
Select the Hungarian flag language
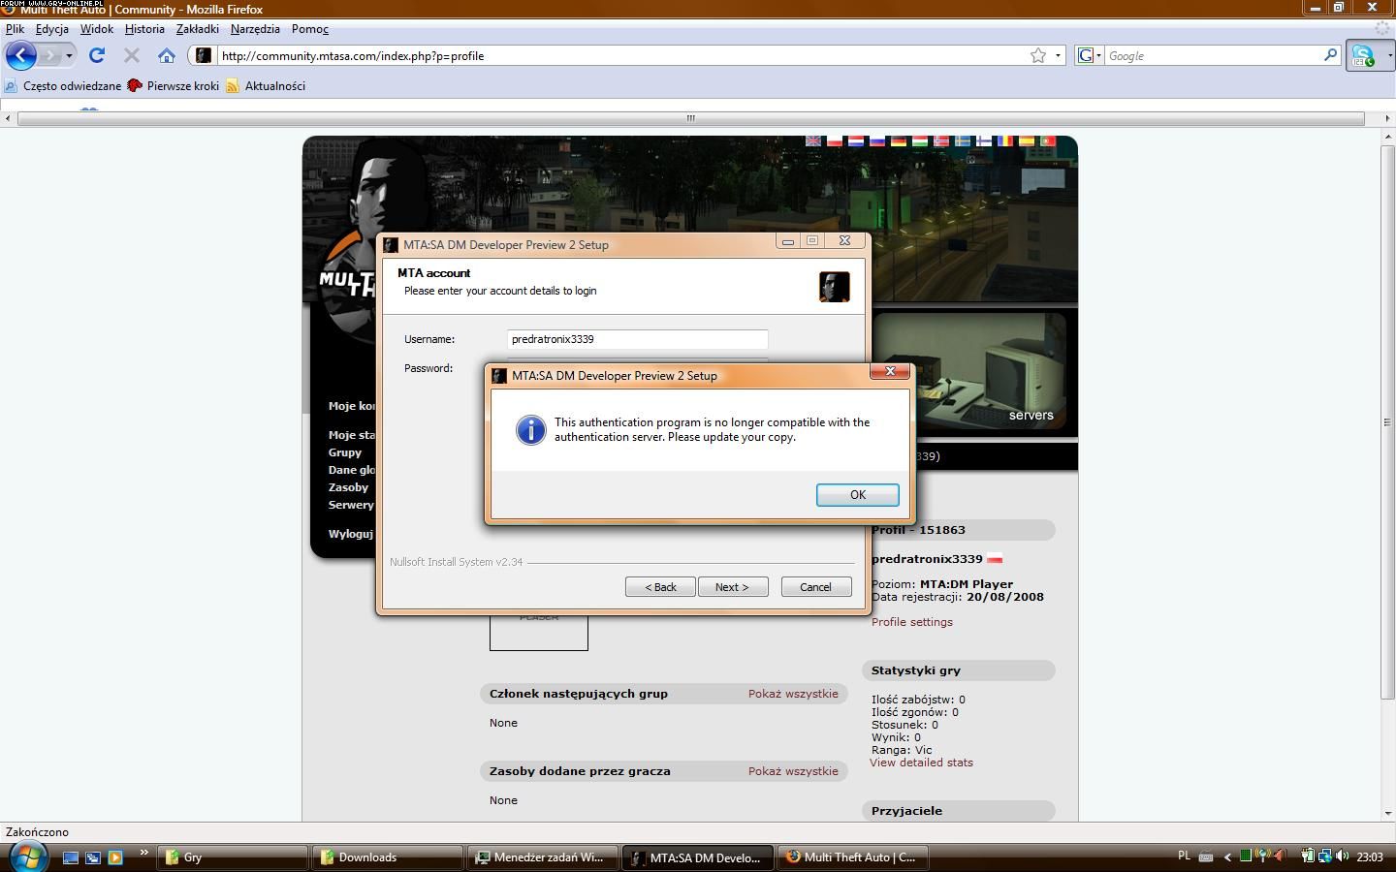coord(920,141)
